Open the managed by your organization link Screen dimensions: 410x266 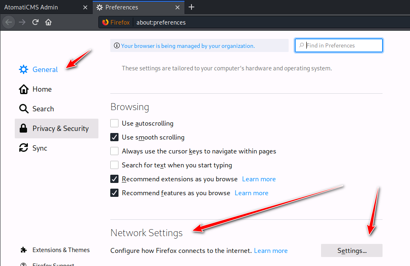click(188, 46)
